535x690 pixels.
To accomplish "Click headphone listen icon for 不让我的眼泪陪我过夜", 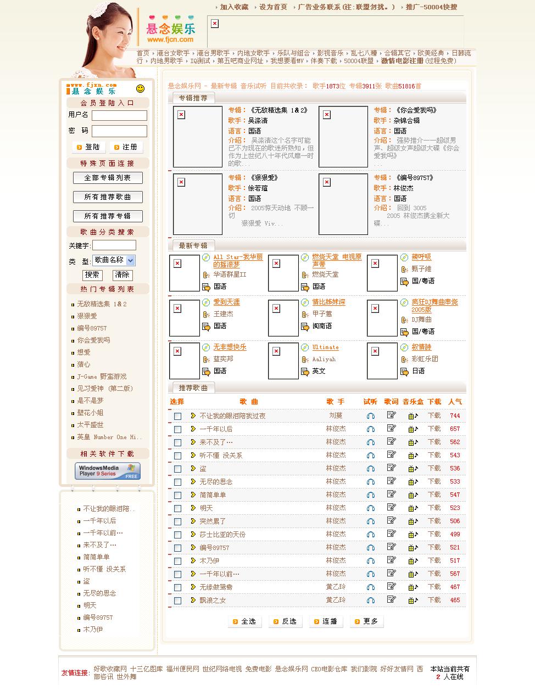I will pos(371,416).
